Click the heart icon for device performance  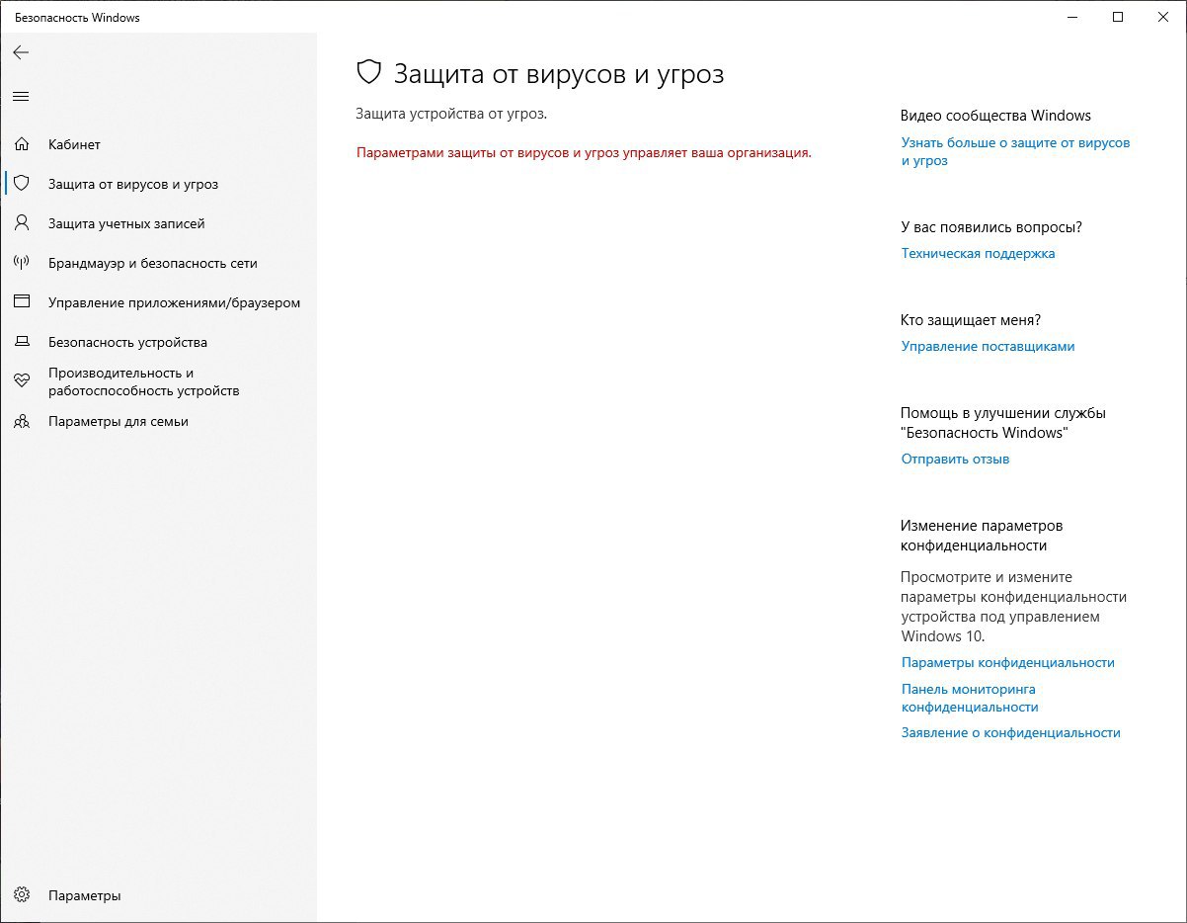[22, 381]
